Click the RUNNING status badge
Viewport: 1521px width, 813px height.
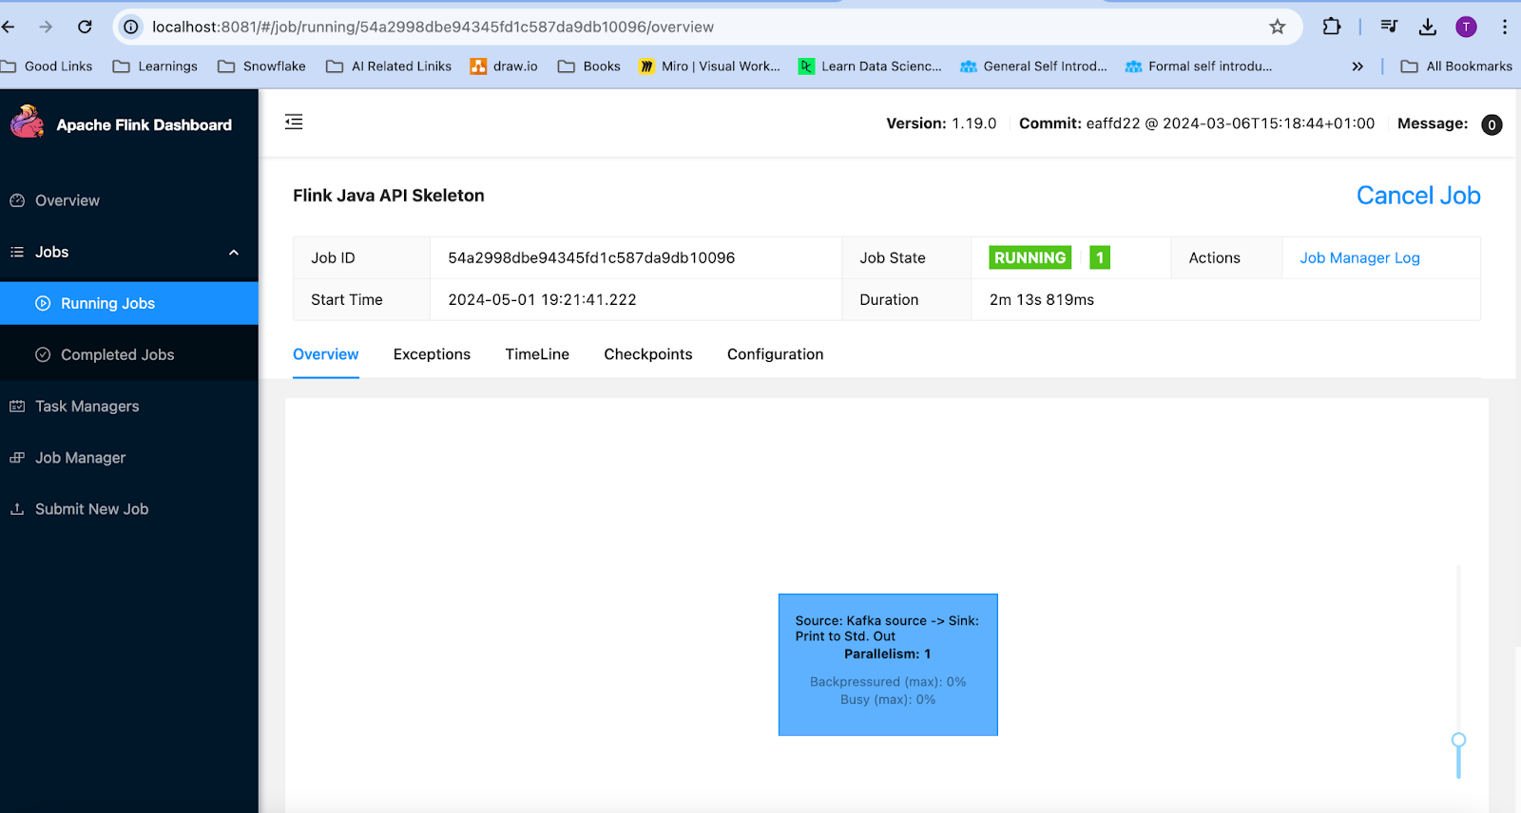[x=1030, y=257]
